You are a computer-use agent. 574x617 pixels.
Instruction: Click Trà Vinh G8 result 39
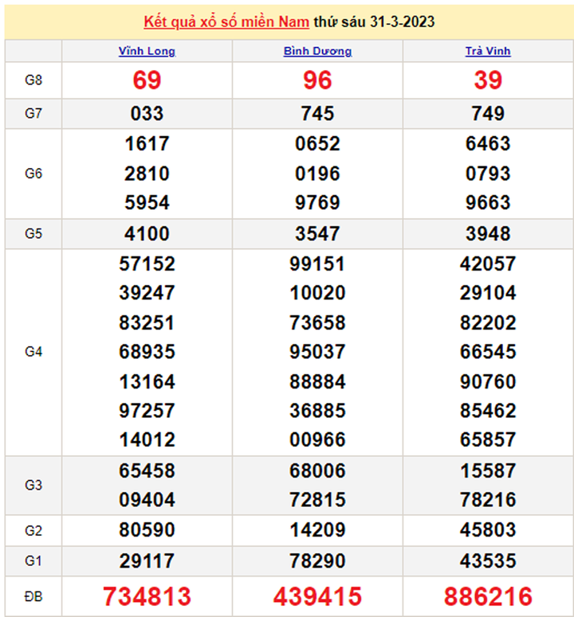point(488,80)
